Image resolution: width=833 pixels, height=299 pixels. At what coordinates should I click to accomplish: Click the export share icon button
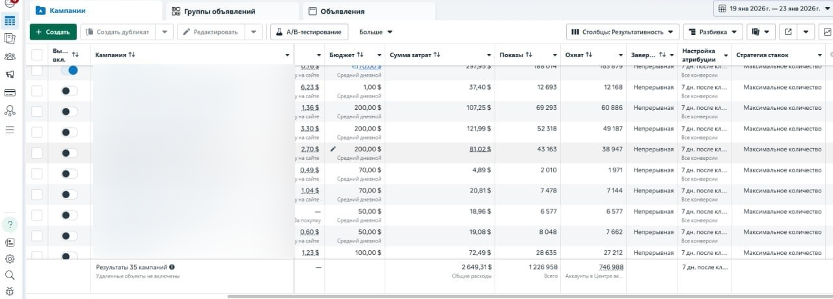pos(787,32)
